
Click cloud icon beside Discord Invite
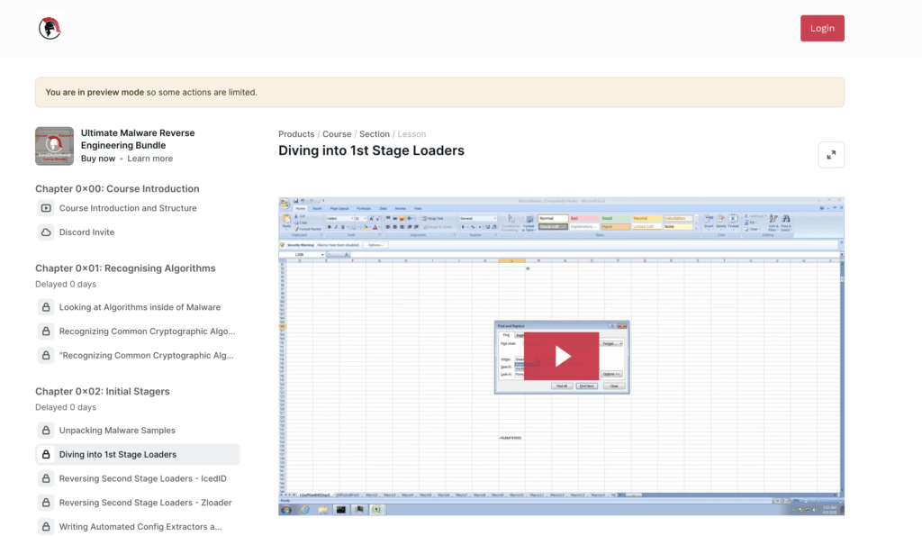coord(46,232)
